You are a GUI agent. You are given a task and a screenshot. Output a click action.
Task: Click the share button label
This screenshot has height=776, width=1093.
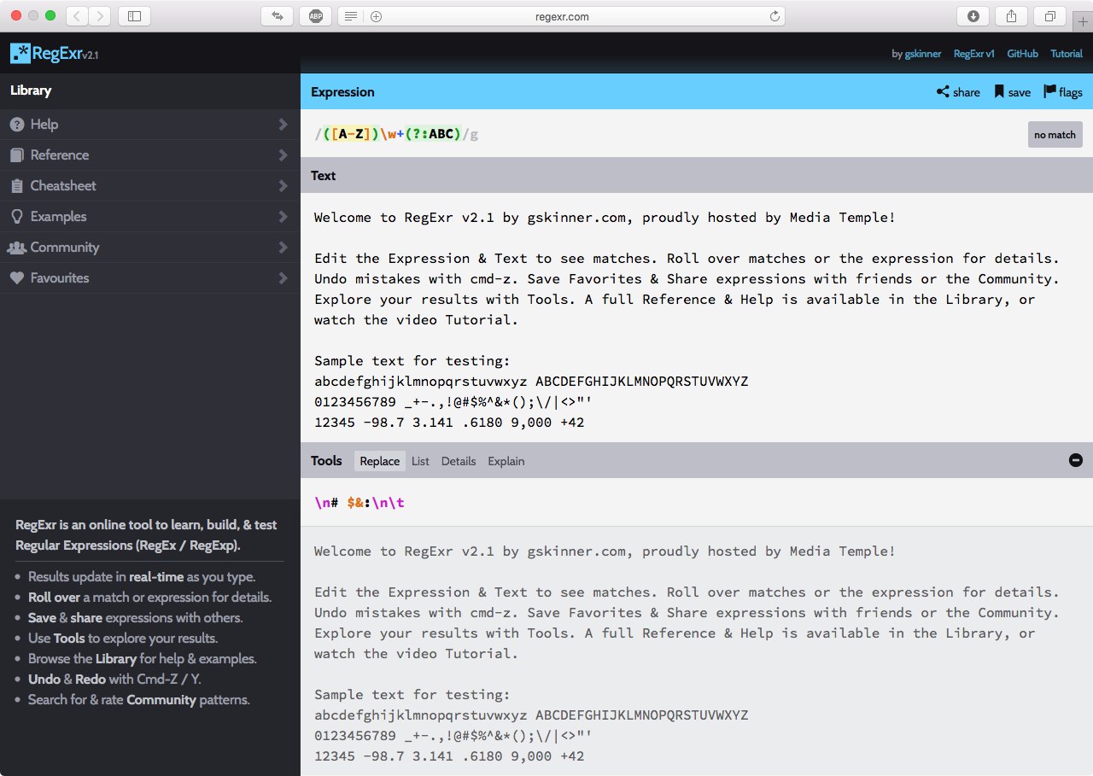click(967, 92)
